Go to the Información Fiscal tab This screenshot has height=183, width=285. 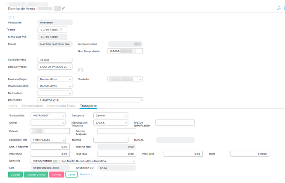[x=62, y=106]
